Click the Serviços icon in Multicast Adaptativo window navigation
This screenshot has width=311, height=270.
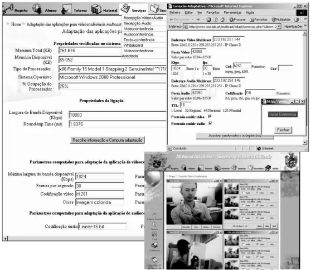234,167
